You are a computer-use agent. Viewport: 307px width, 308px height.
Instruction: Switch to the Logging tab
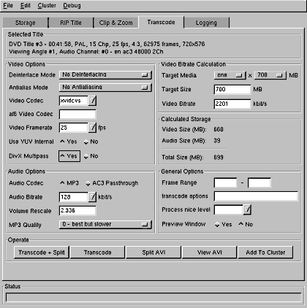click(x=206, y=23)
